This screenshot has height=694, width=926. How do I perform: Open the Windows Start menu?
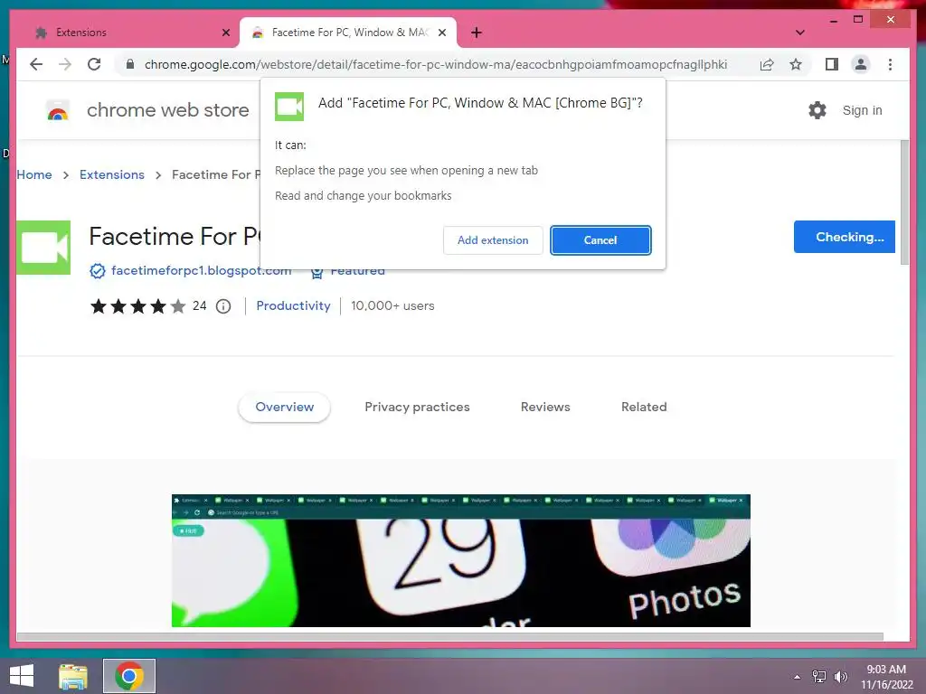tap(22, 676)
